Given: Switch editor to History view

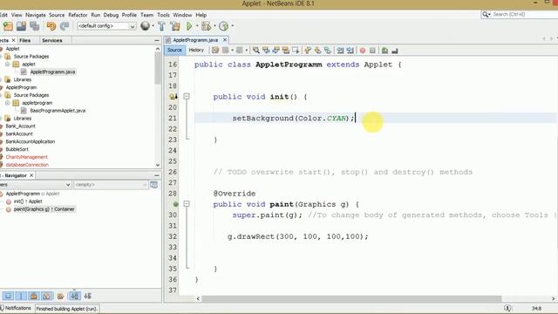Looking at the screenshot, I should click(x=196, y=51).
